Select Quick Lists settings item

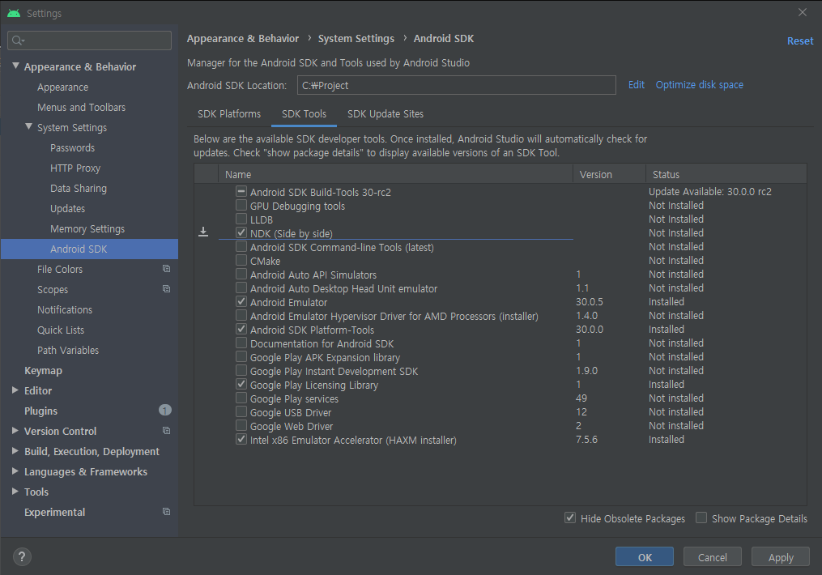[x=60, y=330]
